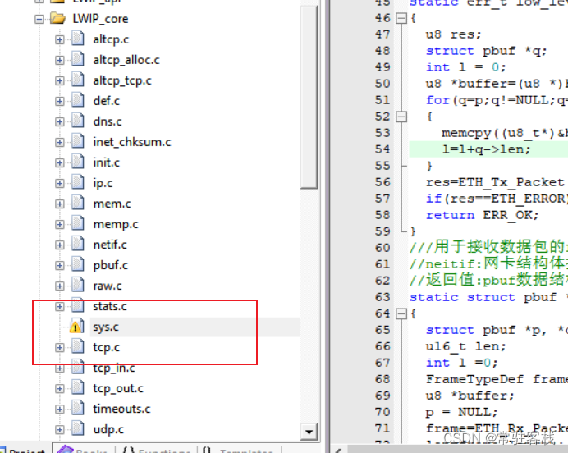Screen dimensions: 568x453
Task: Click the stats.c file icon
Action: click(78, 305)
